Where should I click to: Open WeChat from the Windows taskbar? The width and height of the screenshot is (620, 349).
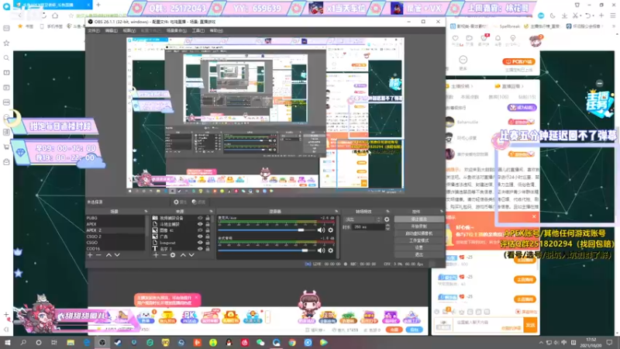click(260, 343)
